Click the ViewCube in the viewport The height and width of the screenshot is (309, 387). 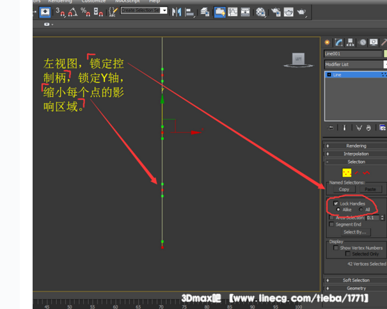click(297, 60)
